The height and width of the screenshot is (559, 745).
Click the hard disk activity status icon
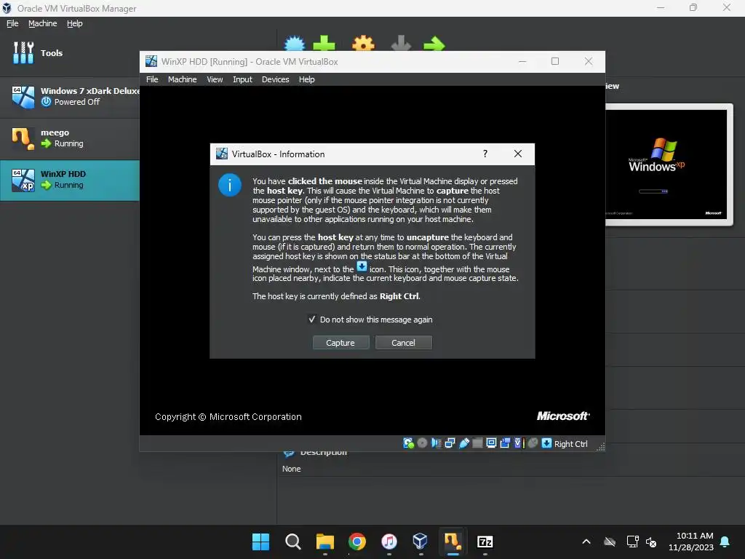point(409,443)
